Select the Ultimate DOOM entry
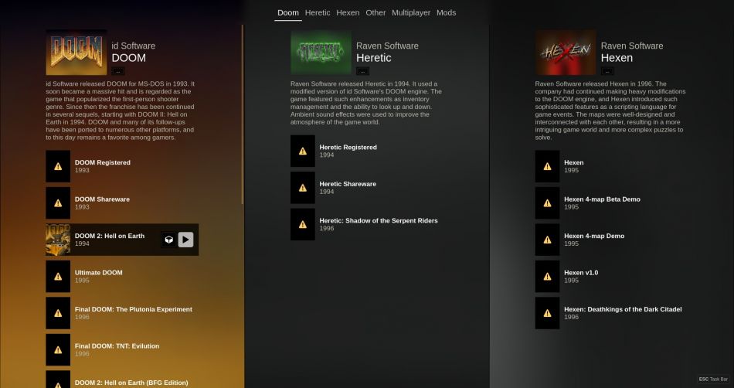 click(122, 277)
